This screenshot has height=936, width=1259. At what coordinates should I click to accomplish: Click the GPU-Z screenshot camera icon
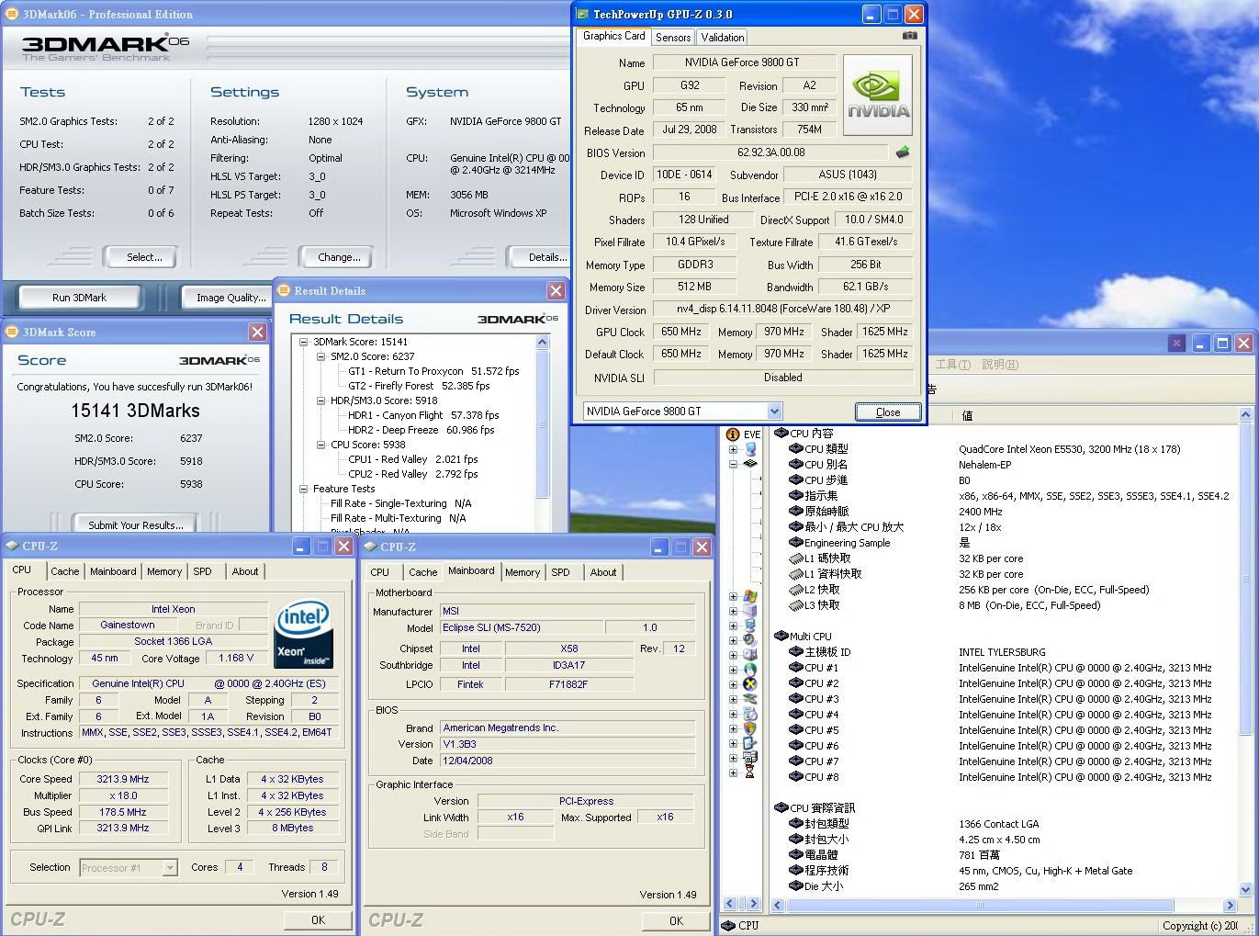click(x=909, y=36)
